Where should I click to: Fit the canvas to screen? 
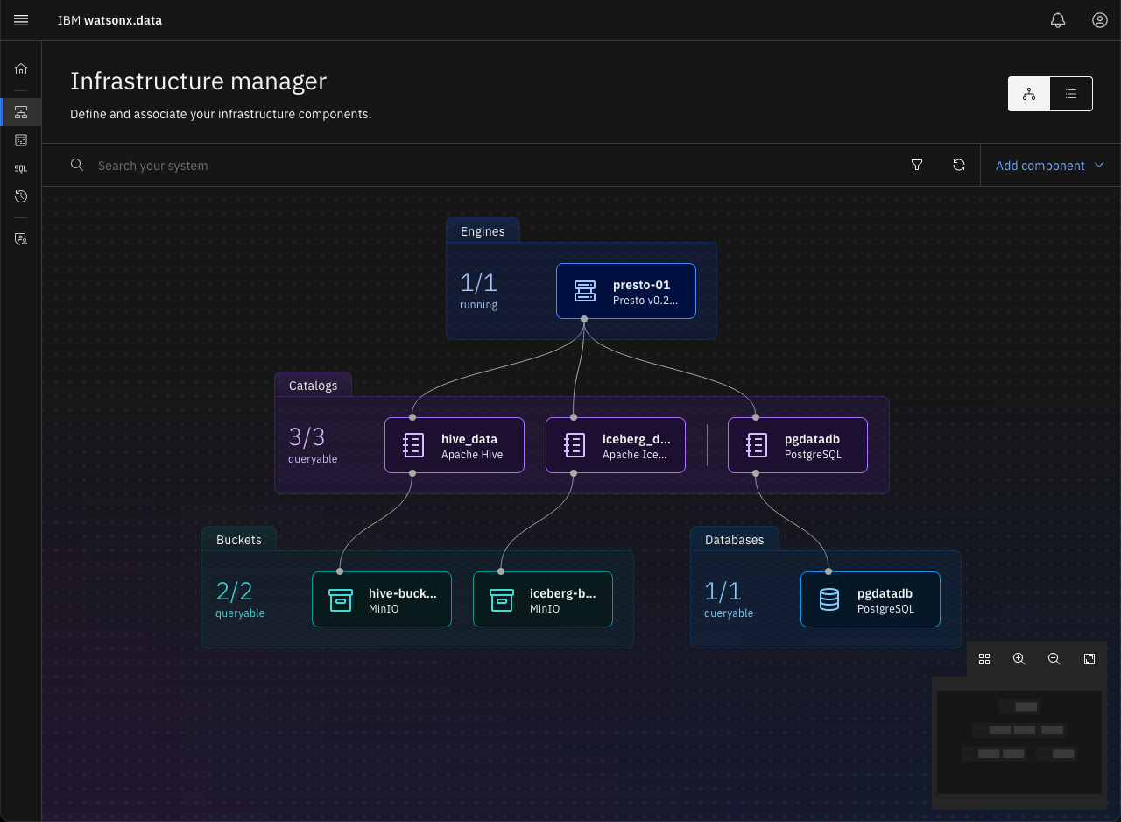[x=1089, y=659]
